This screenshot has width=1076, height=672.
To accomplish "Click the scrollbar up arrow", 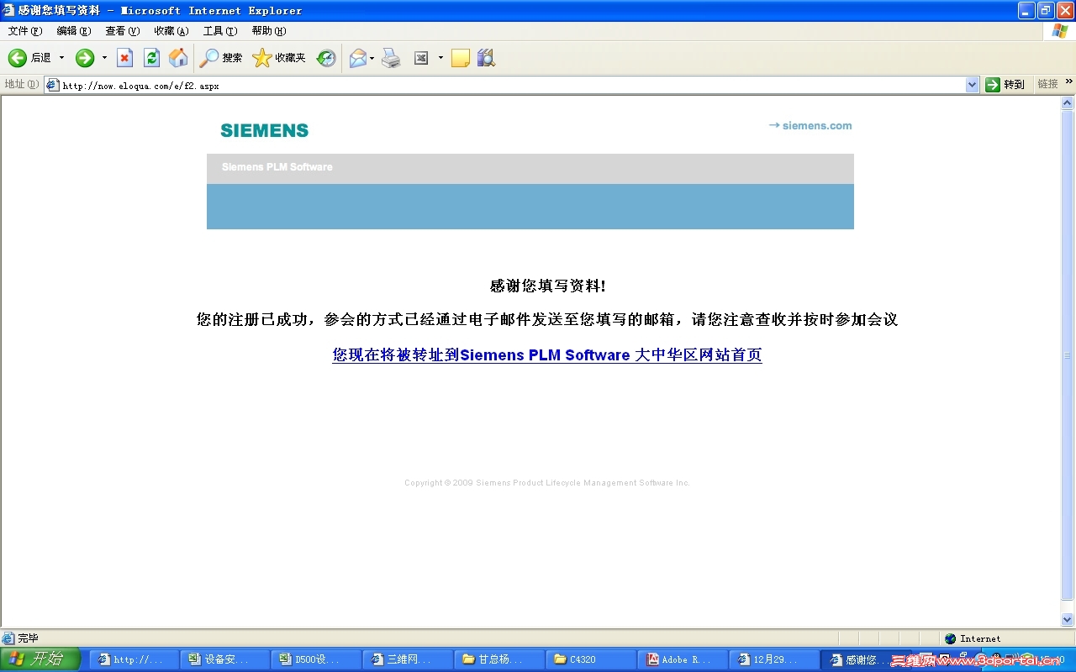I will 1068,103.
